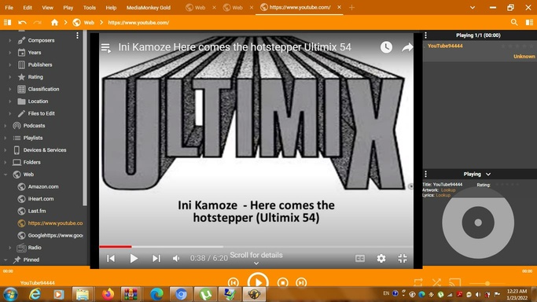This screenshot has height=302, width=537.
Task: Expand the Composers tree node
Action: point(10,40)
